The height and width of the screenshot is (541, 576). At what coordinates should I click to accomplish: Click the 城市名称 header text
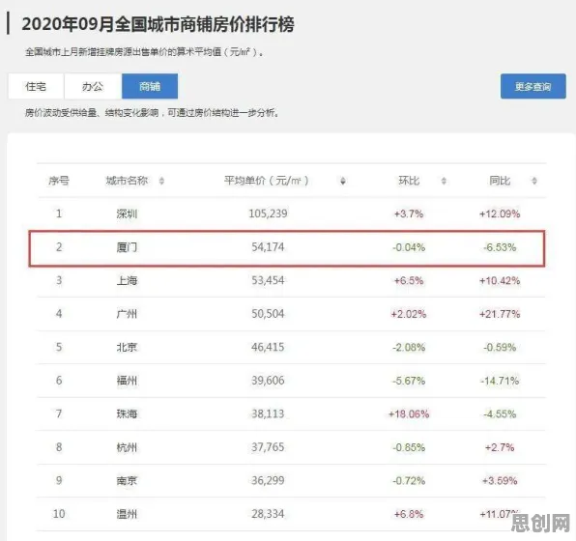pyautogui.click(x=127, y=181)
